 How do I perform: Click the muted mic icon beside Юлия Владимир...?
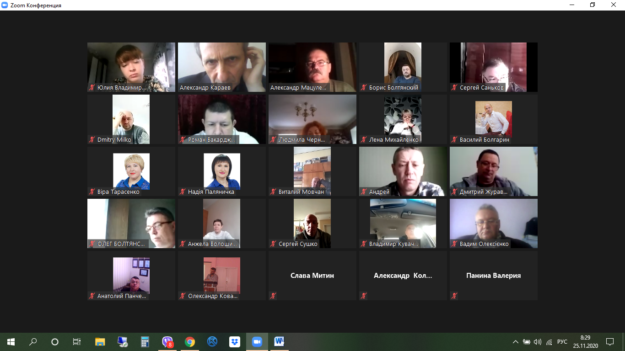pos(92,88)
